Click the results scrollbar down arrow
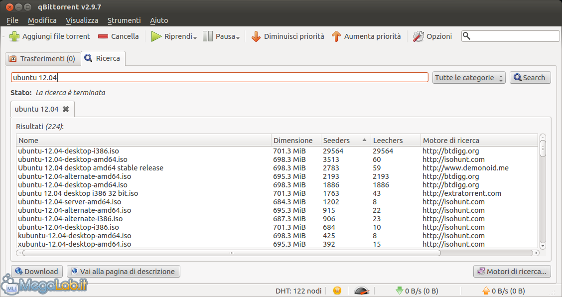562x297 pixels. [543, 246]
